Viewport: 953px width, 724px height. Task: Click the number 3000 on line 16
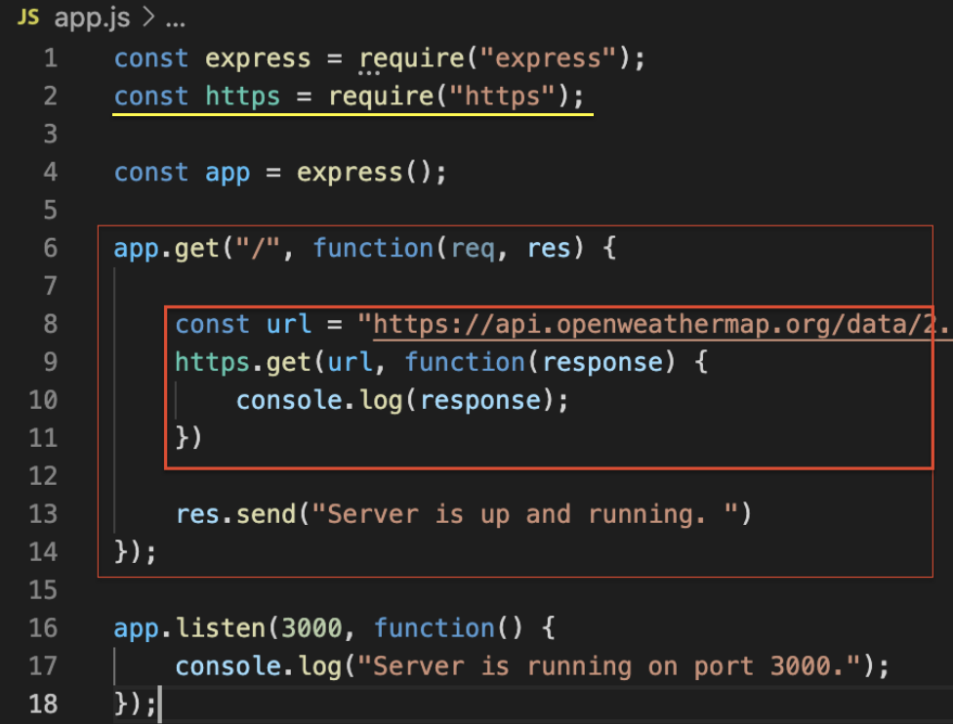coord(311,628)
